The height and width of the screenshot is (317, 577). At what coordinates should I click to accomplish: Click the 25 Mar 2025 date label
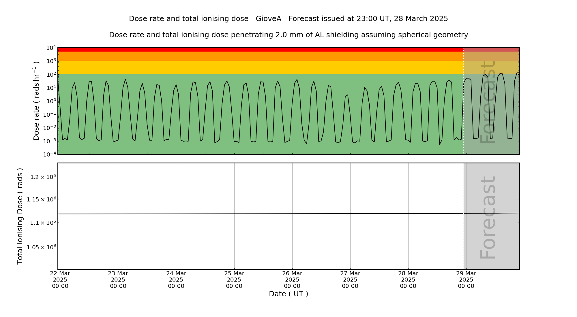click(x=234, y=280)
